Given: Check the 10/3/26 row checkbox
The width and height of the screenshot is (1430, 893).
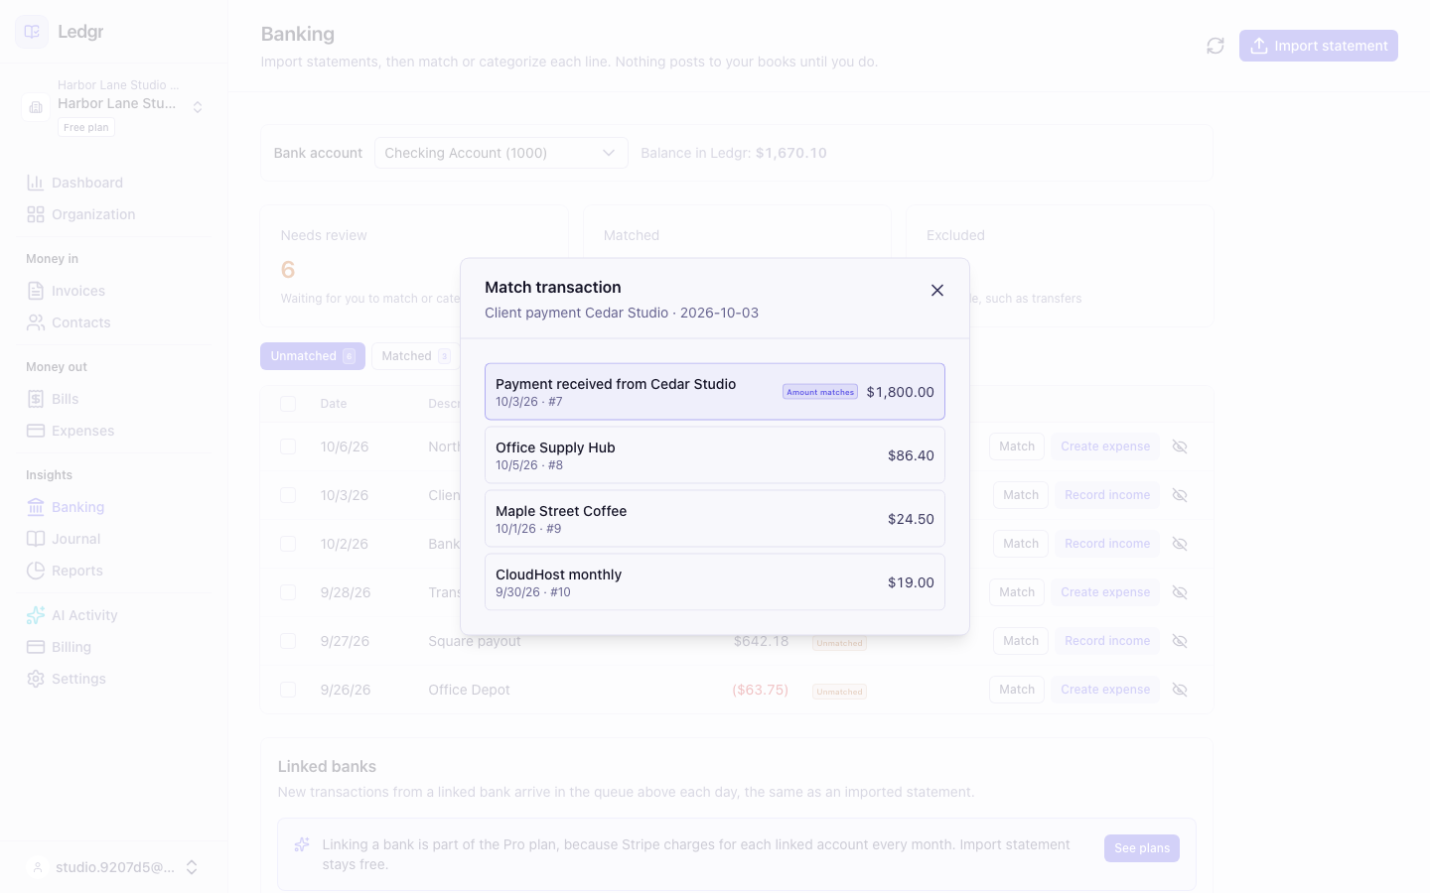Looking at the screenshot, I should pos(288,495).
